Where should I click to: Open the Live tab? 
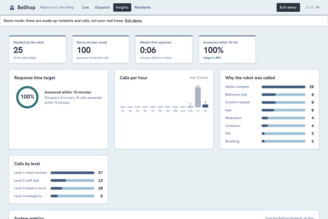pyautogui.click(x=85, y=7)
